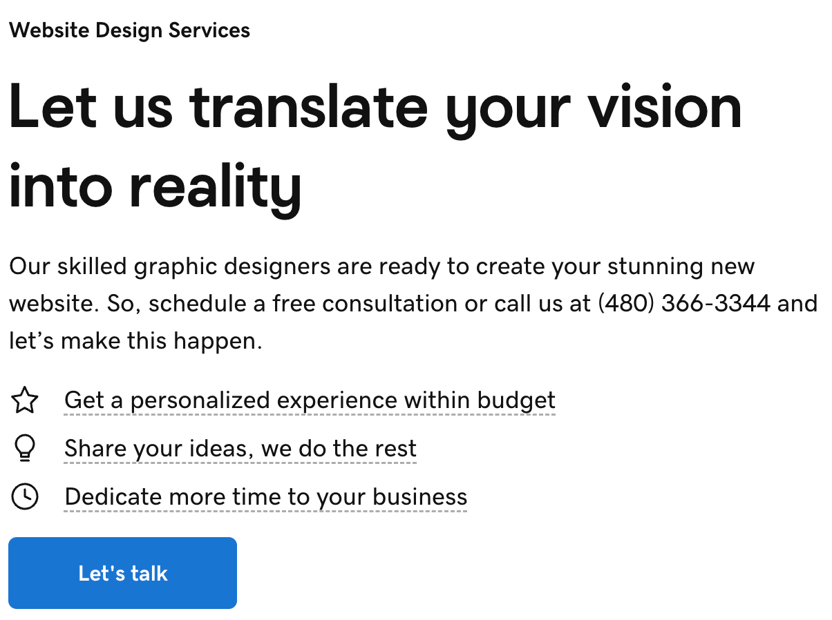This screenshot has width=832, height=620.
Task: Click the star icon beside personalized experience
Action: tap(25, 399)
